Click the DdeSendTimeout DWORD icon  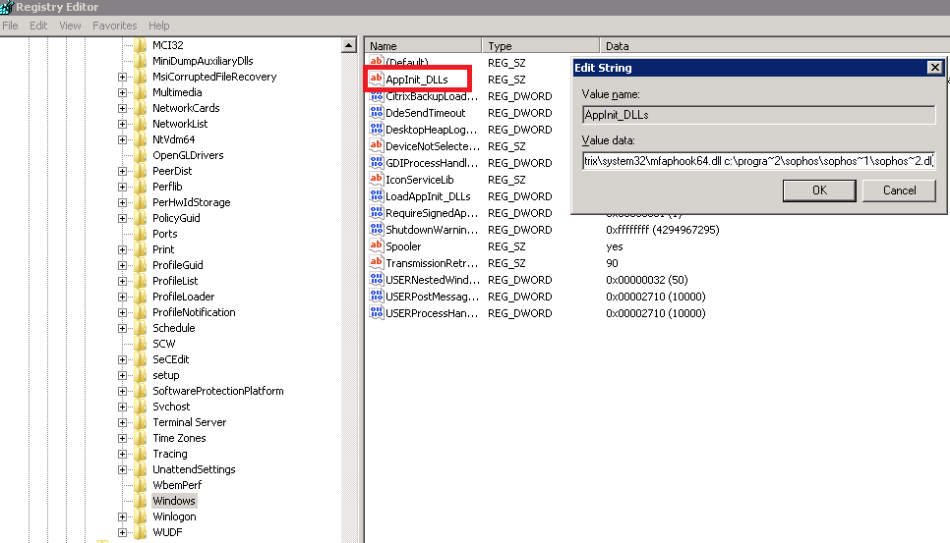376,113
